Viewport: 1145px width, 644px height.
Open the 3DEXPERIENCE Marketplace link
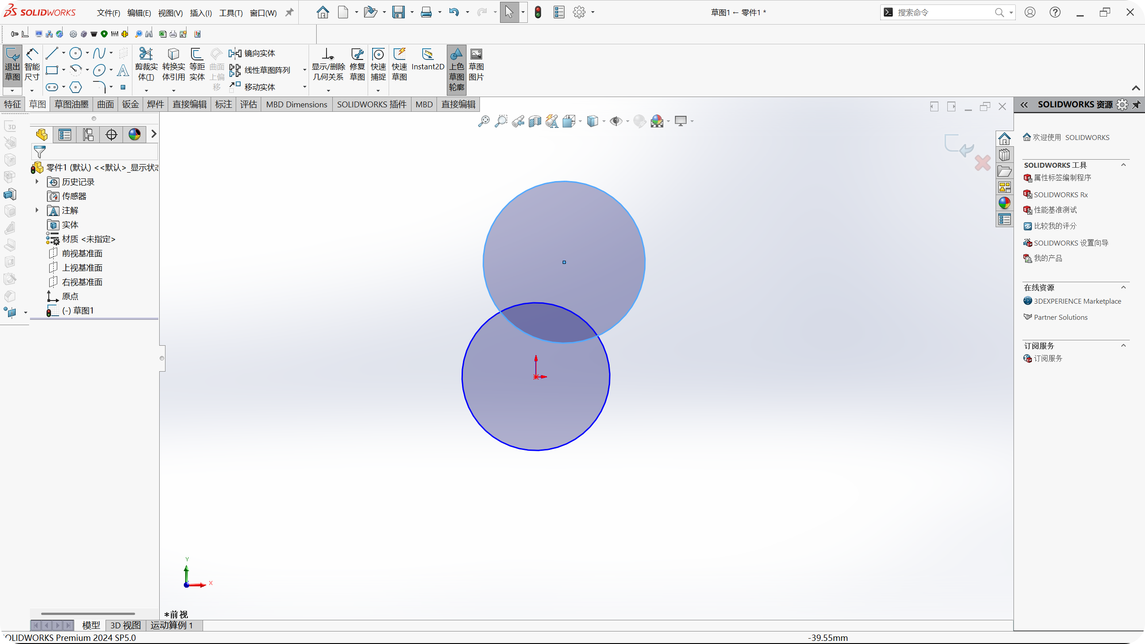[x=1077, y=301]
